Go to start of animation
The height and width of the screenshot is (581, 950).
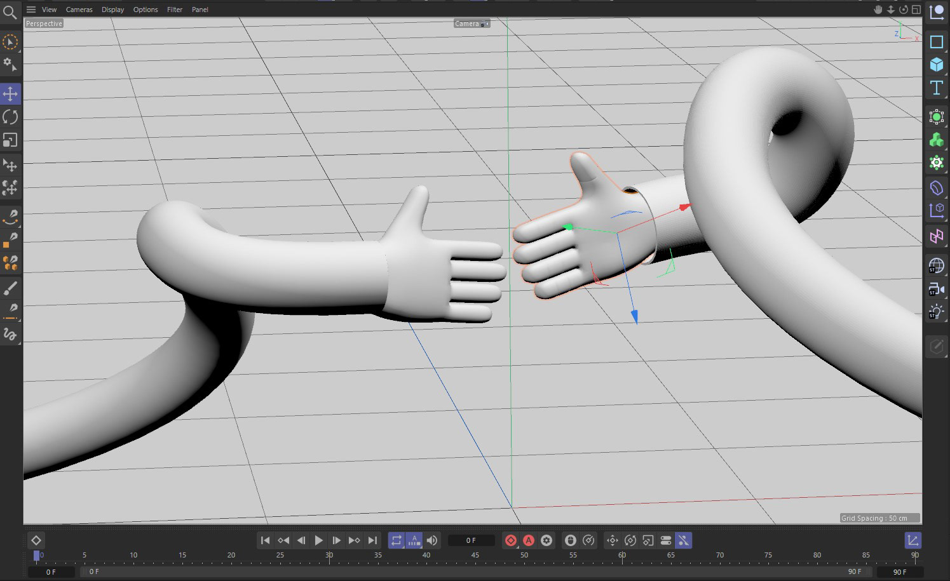click(x=266, y=540)
